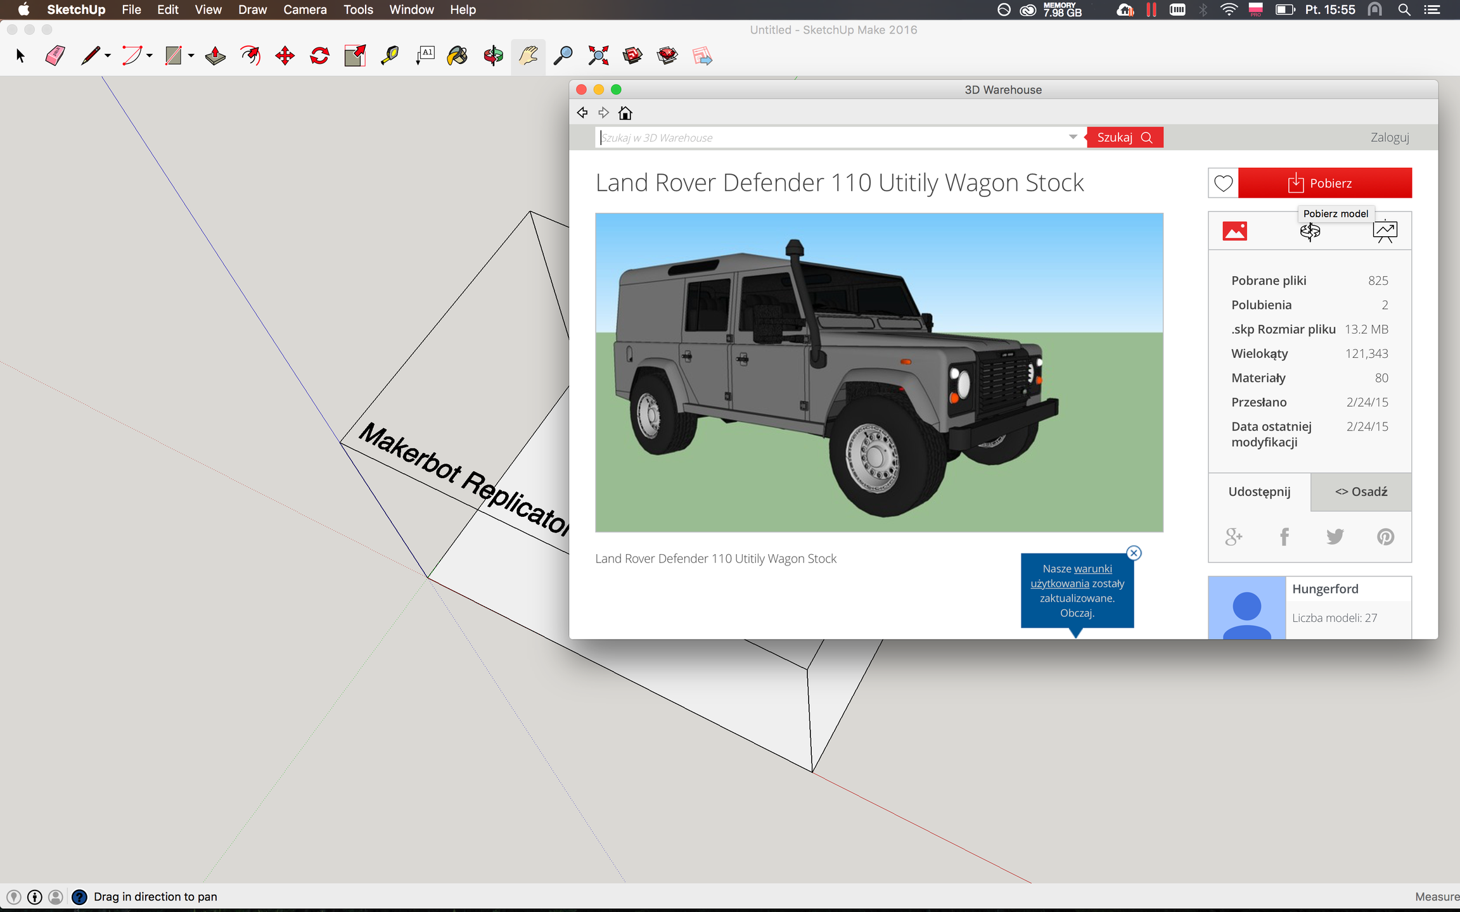Click the Szukaj search button
The image size is (1460, 912).
pos(1125,137)
